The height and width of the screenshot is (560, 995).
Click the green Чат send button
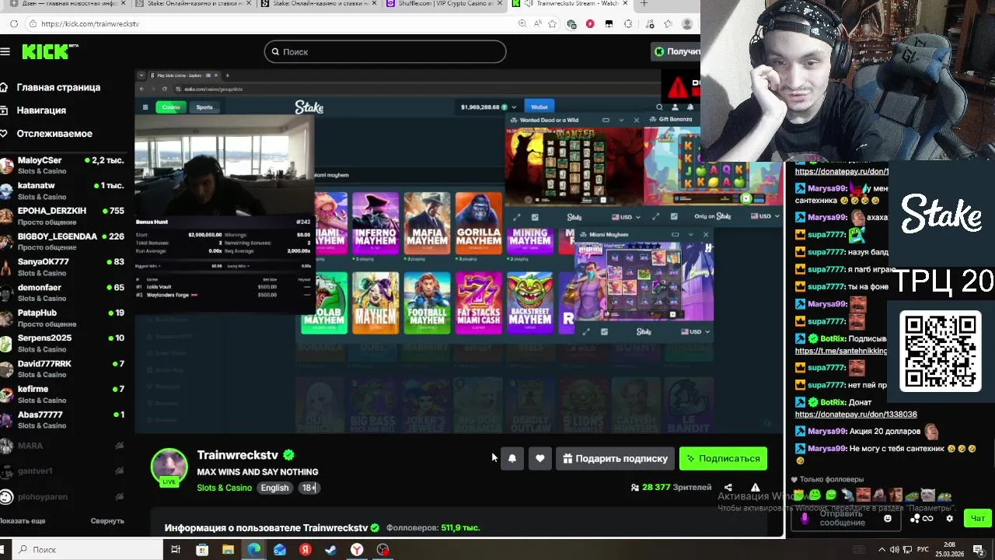977,518
